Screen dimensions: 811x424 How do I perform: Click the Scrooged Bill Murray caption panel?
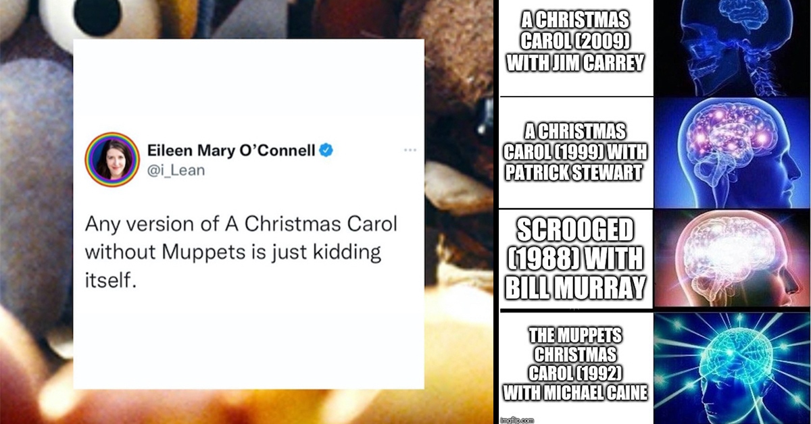pyautogui.click(x=576, y=260)
